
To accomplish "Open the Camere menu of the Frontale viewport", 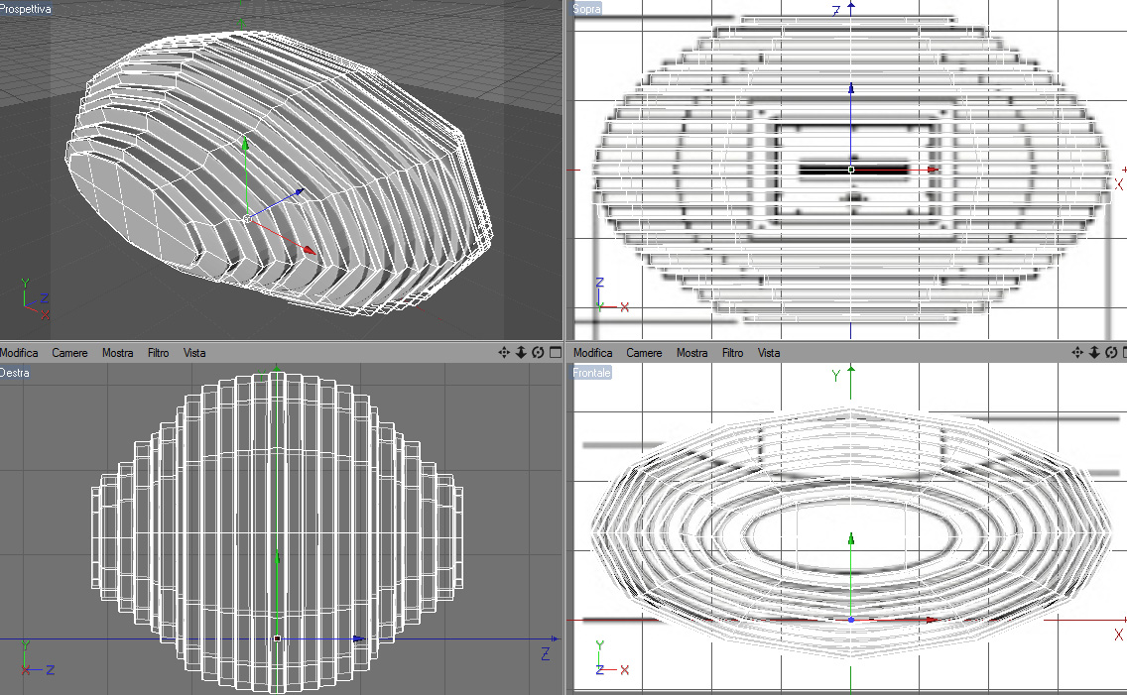I will pos(644,353).
